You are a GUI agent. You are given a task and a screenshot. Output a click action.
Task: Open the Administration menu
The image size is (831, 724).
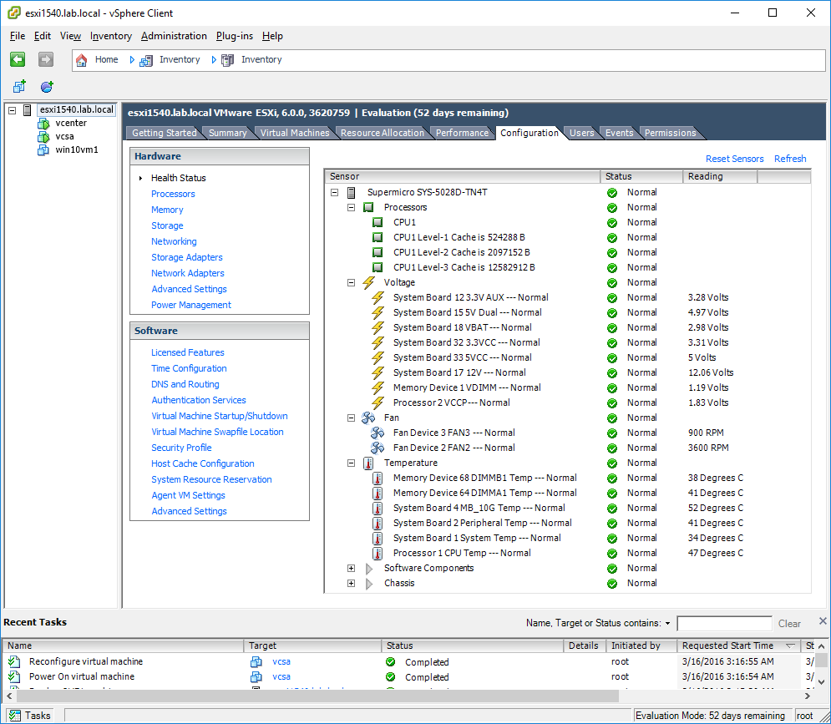[174, 36]
